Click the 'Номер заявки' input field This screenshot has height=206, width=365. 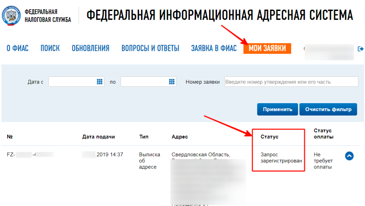(x=291, y=82)
